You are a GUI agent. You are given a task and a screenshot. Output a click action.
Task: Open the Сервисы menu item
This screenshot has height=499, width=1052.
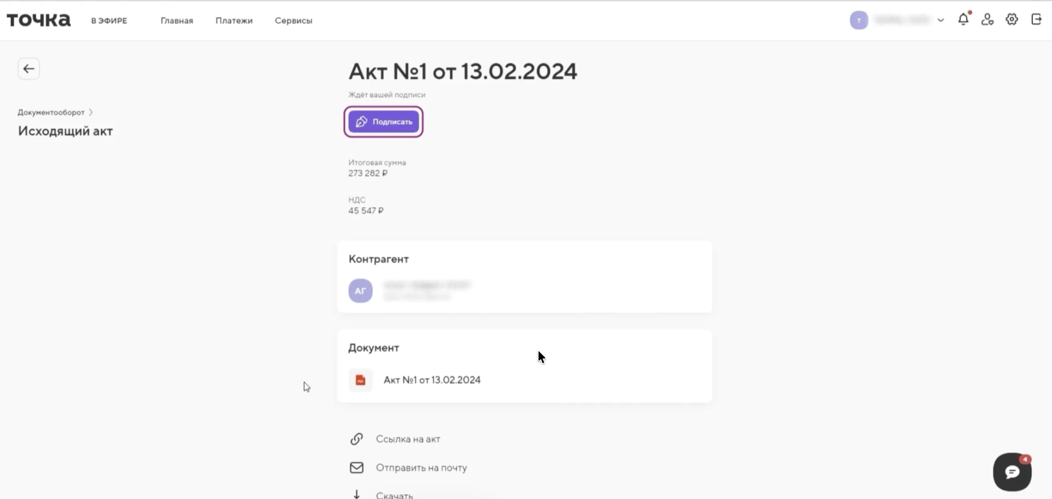293,21
